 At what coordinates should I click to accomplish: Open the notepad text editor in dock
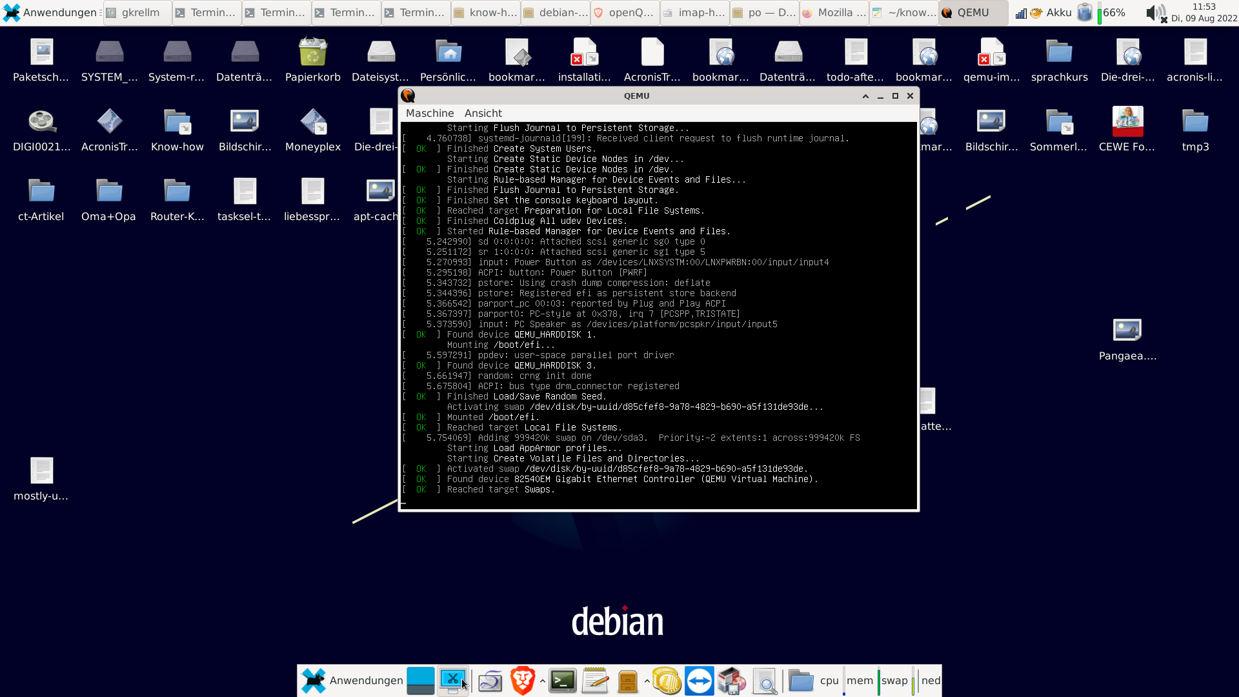coord(595,681)
